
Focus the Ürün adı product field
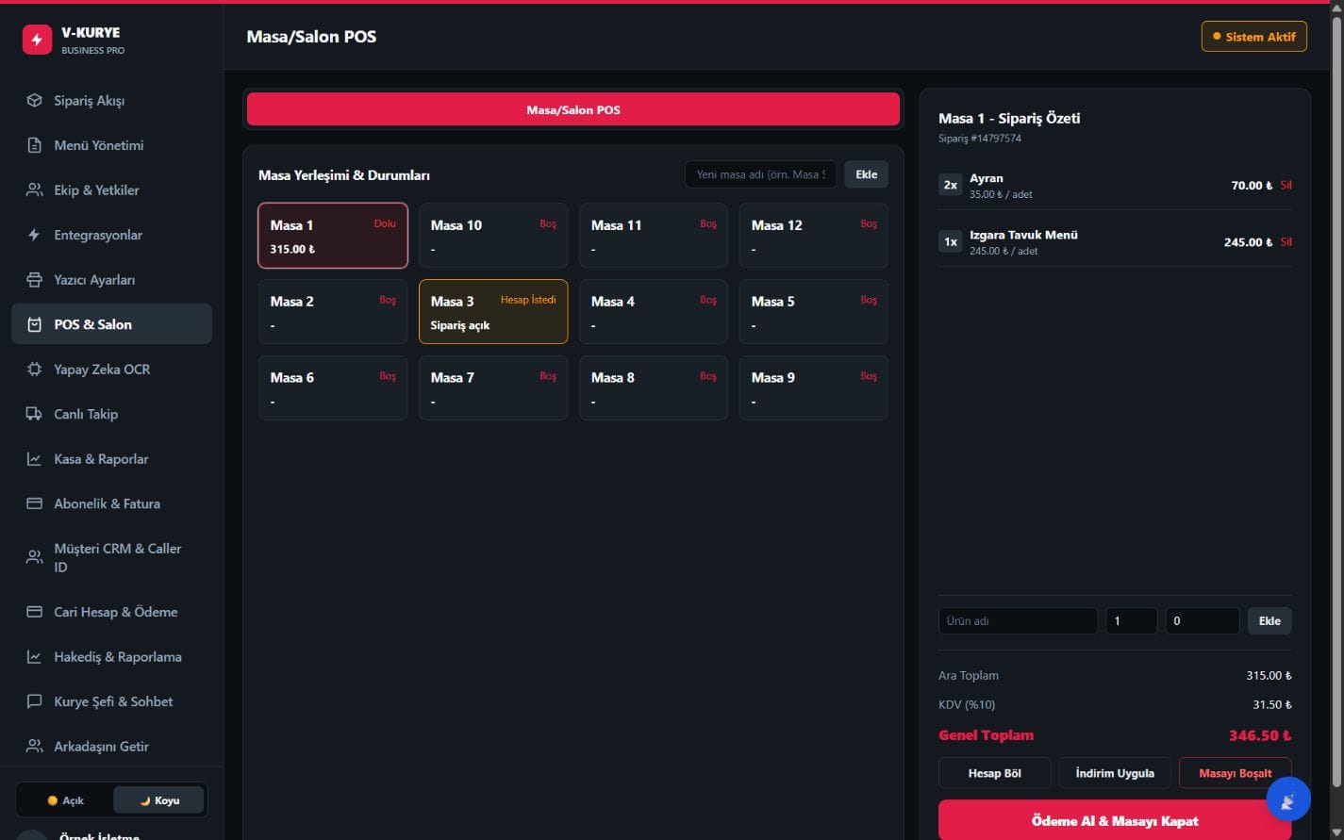click(x=1018, y=621)
